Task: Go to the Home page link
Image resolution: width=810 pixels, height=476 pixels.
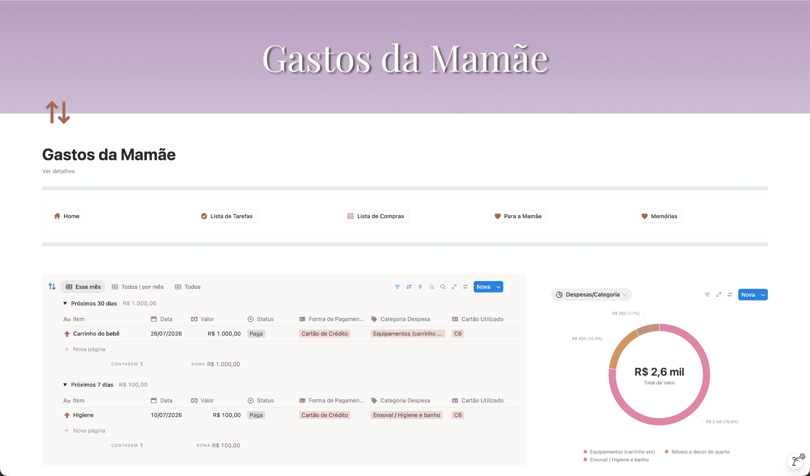Action: 67,216
